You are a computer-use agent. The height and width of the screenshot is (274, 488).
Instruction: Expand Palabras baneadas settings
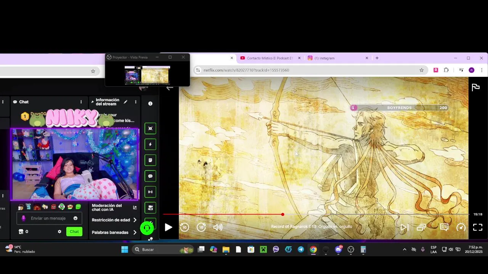114,232
